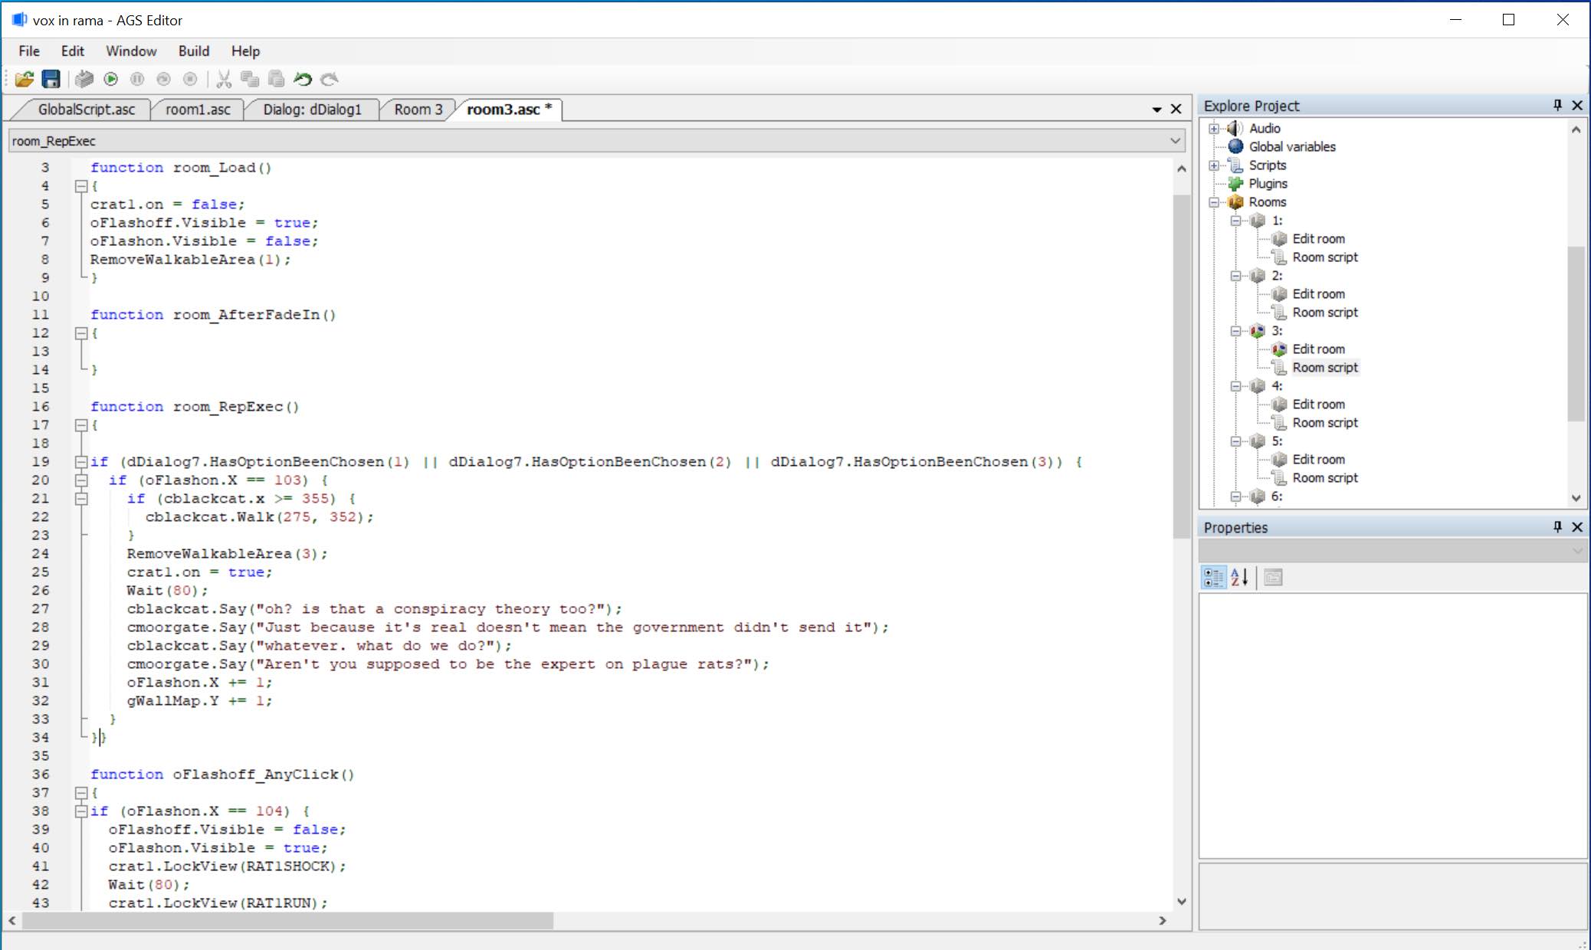Open the function selector dropdown showing room_RepExec

tap(1173, 140)
